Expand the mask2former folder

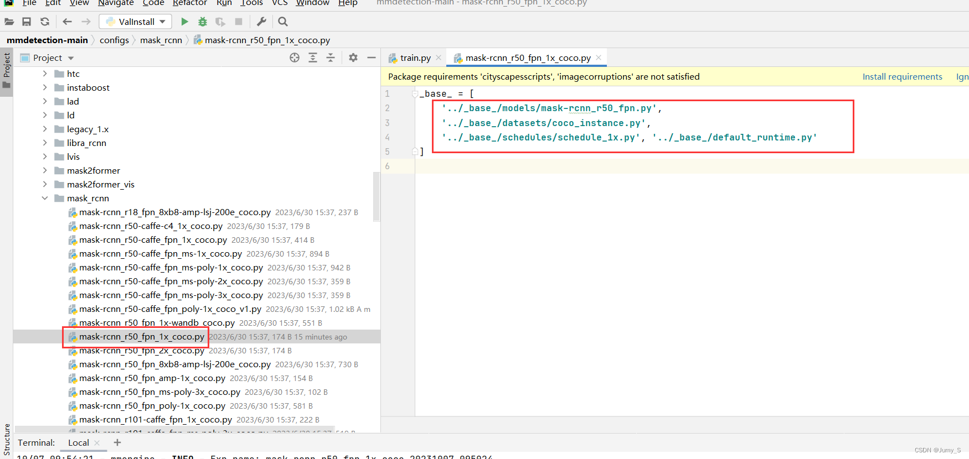click(x=45, y=170)
